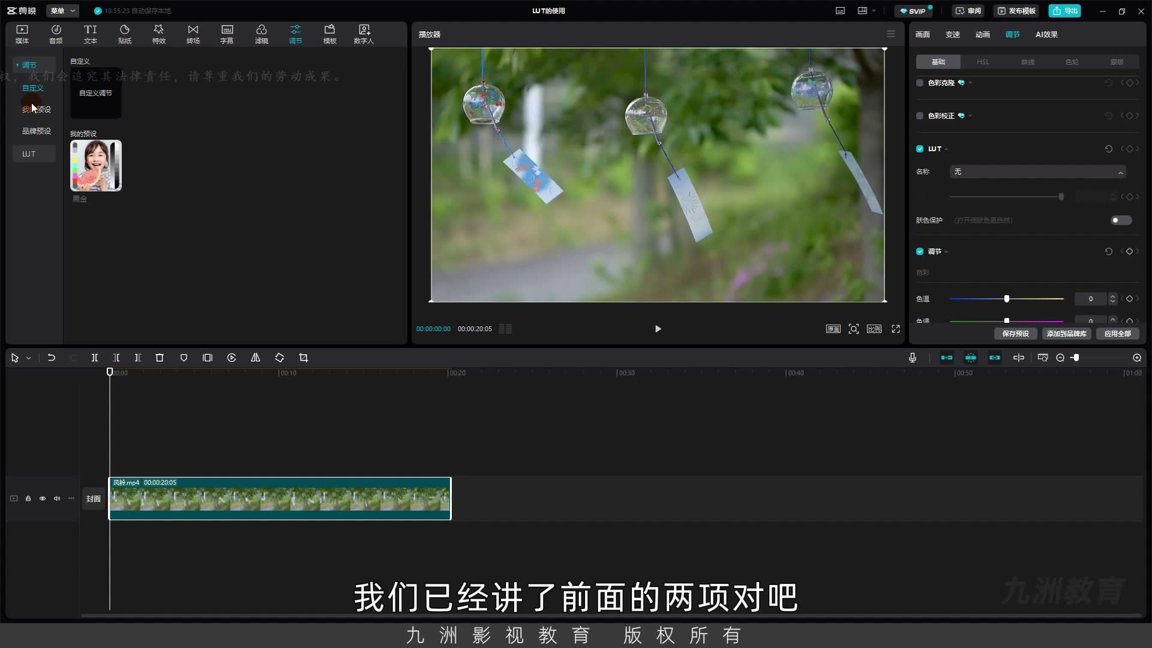Open the 模板 templates panel
This screenshot has width=1152, height=648.
[330, 34]
